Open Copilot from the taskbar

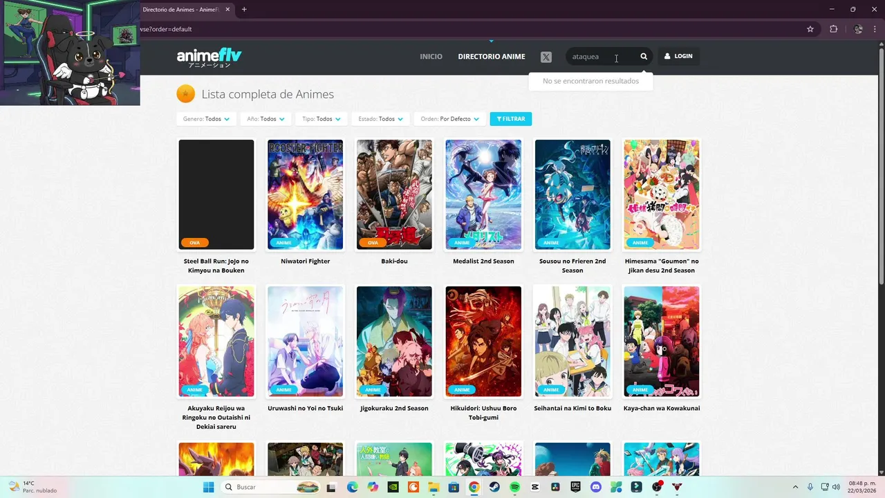pos(373,487)
